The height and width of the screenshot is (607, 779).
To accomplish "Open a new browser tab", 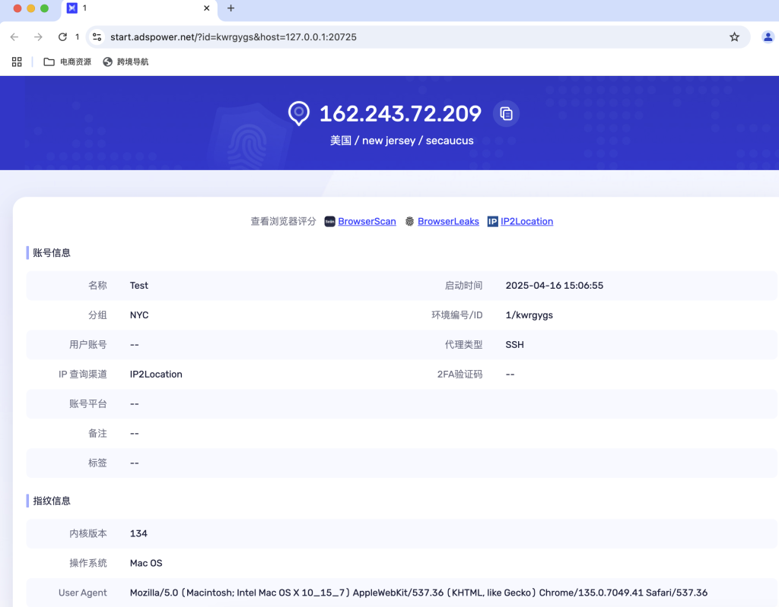I will point(231,8).
